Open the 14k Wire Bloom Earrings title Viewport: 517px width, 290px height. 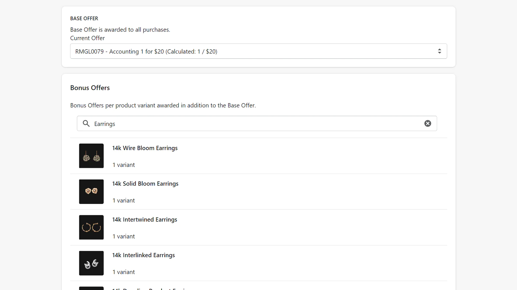[145, 148]
